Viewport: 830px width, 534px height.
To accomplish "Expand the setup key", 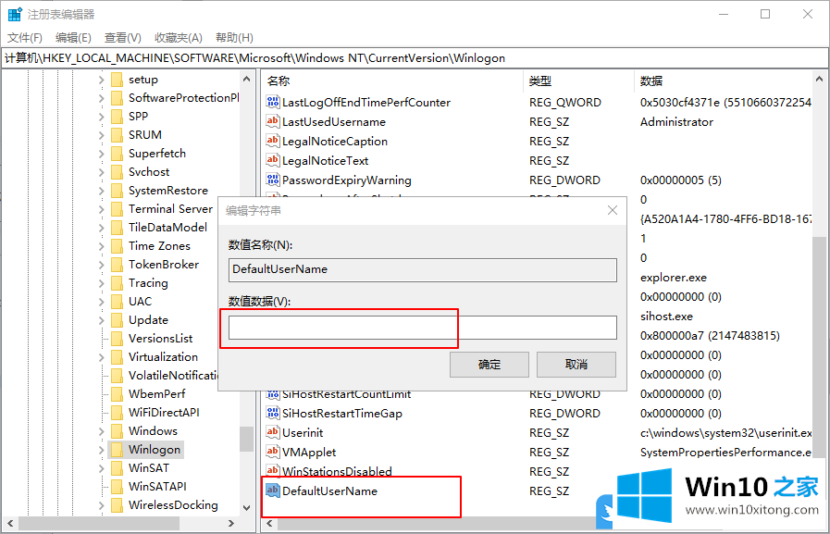I will coord(101,80).
